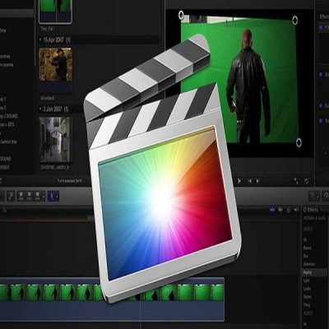Open the tool selection dropdown arrow
The width and height of the screenshot is (329, 329).
57,197
